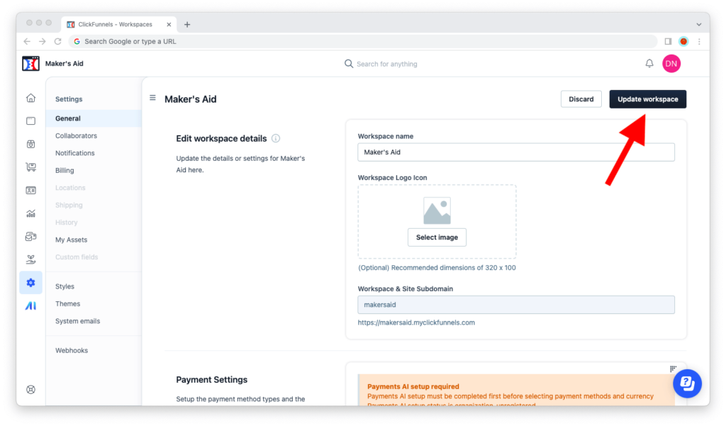
Task: Click the browser profile avatar icon
Action: (683, 41)
